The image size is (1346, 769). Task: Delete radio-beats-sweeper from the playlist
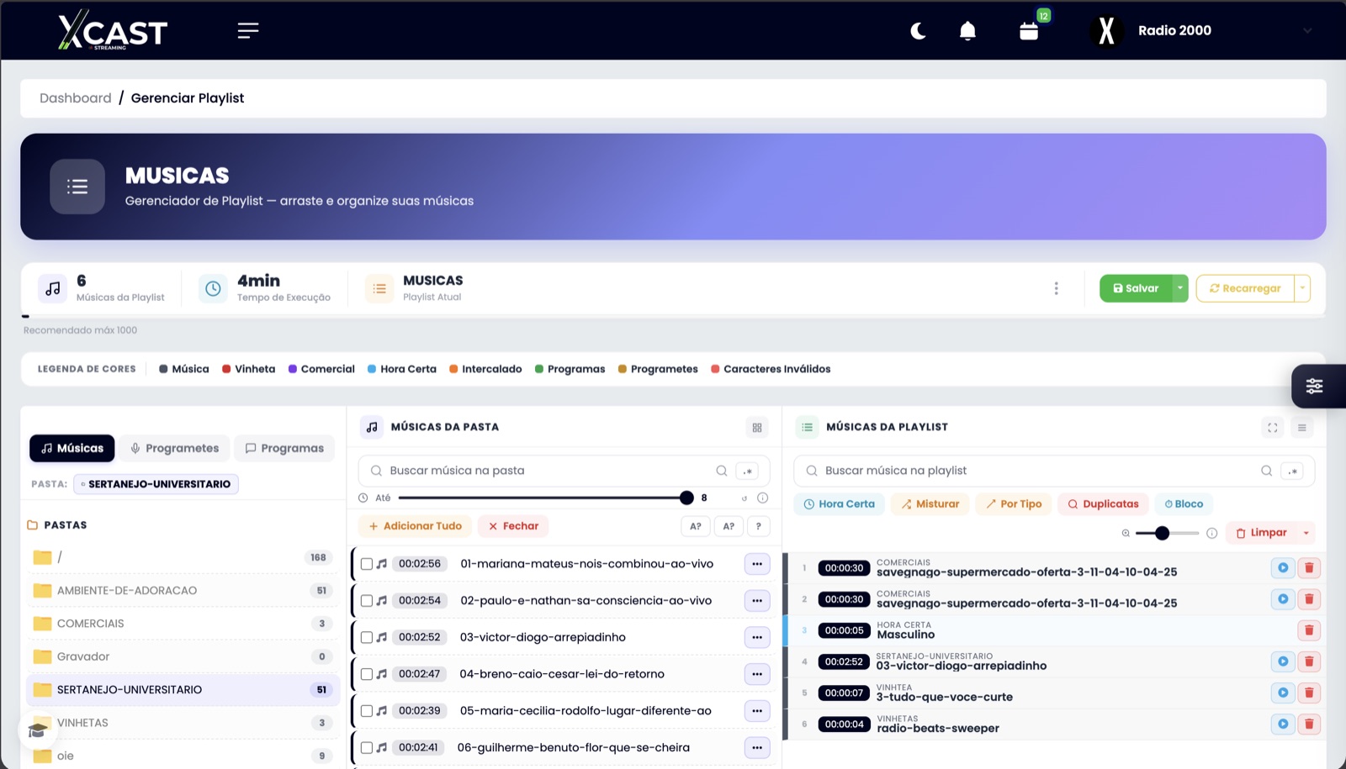tap(1309, 724)
